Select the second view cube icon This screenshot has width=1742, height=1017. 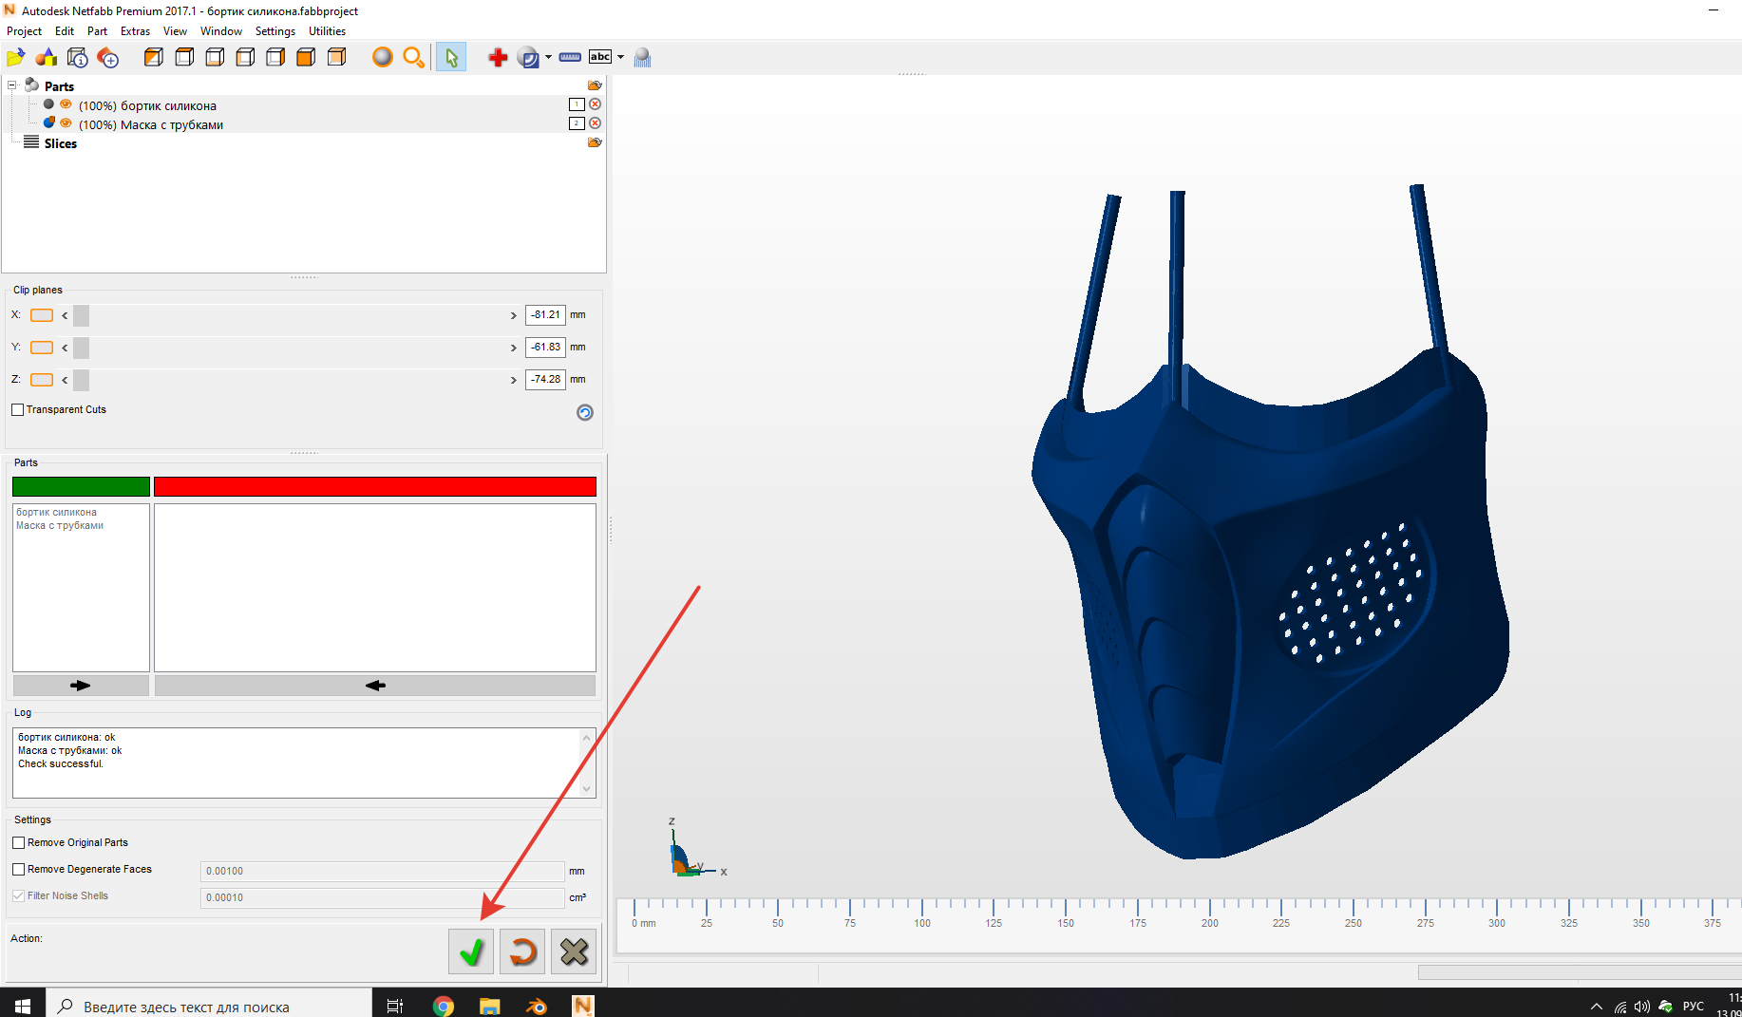point(184,58)
